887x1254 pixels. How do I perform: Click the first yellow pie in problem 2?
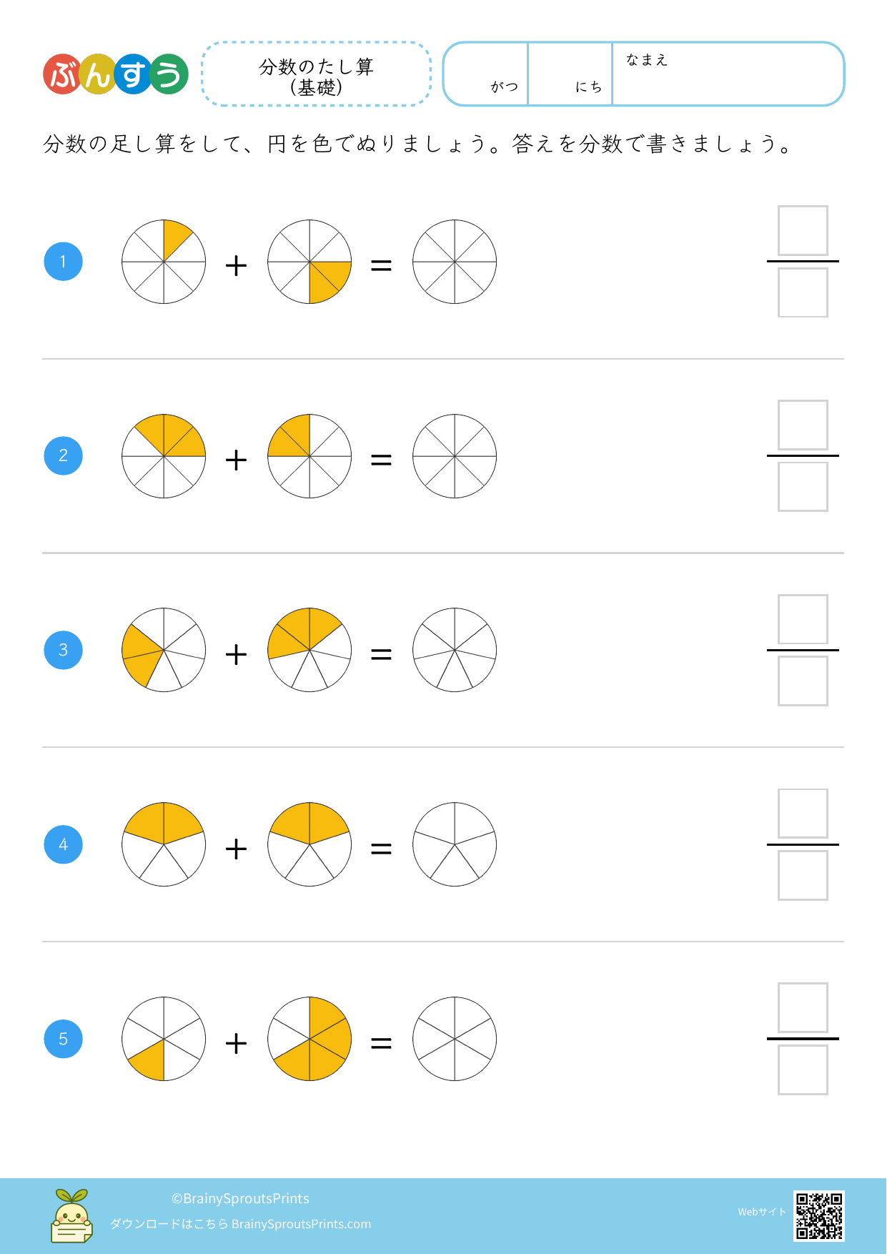coord(164,456)
